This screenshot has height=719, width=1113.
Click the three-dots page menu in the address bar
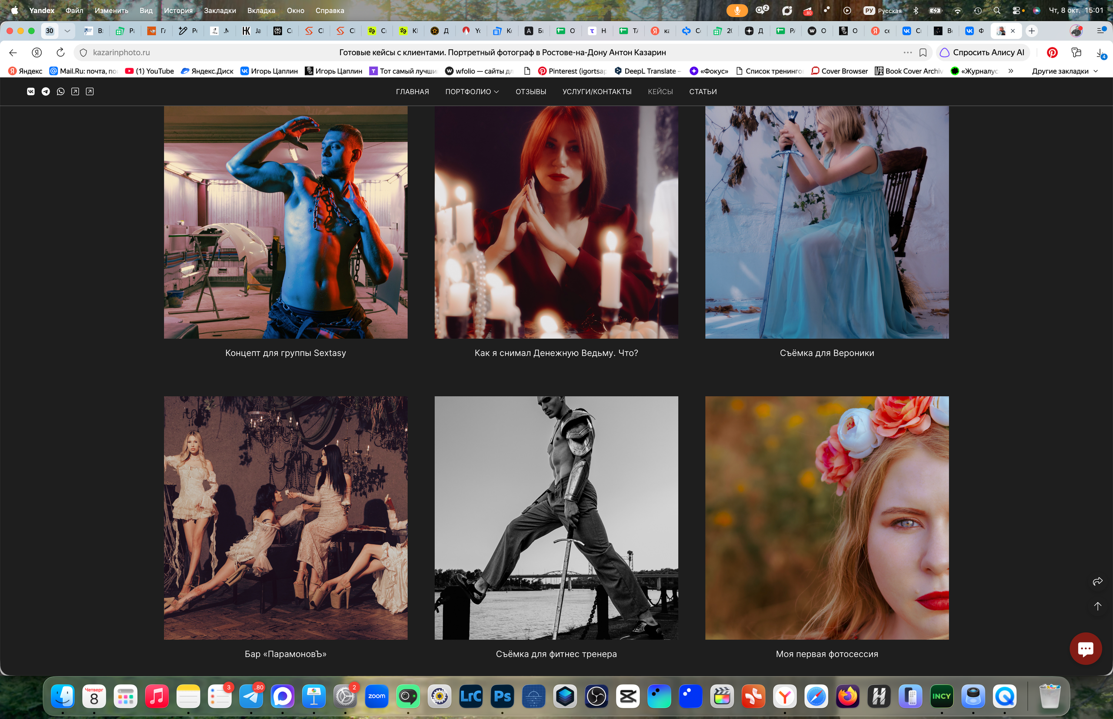coord(907,52)
